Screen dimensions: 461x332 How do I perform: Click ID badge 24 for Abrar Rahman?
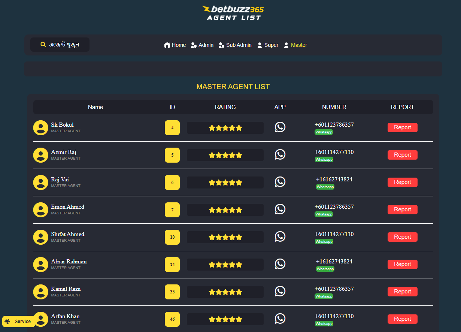172,265
